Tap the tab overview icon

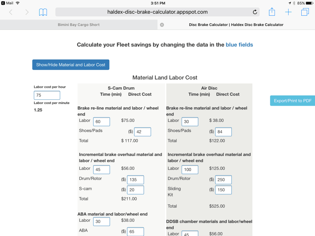pos(304,12)
